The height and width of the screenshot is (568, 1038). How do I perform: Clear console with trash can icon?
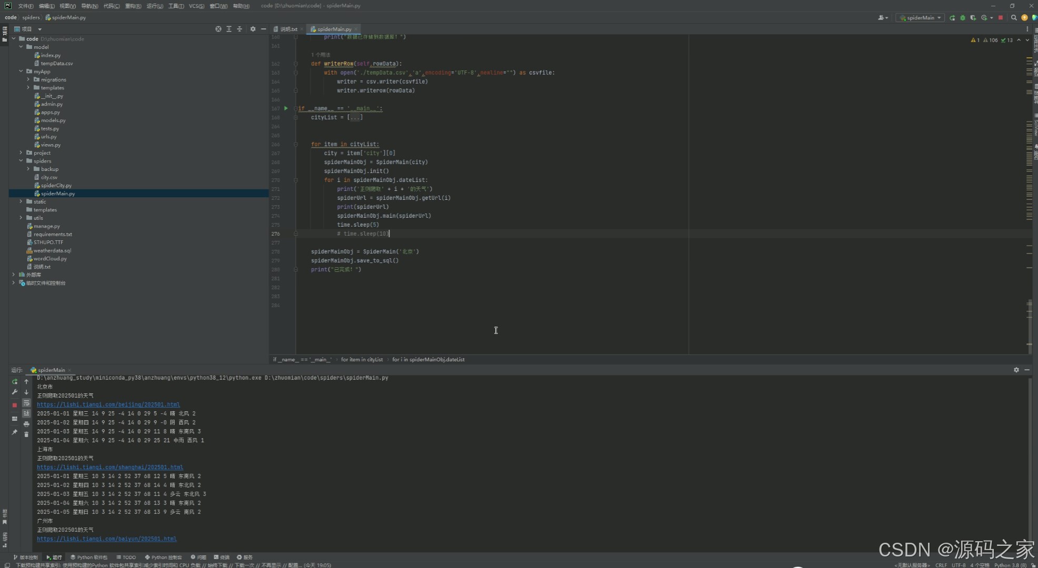pyautogui.click(x=26, y=434)
